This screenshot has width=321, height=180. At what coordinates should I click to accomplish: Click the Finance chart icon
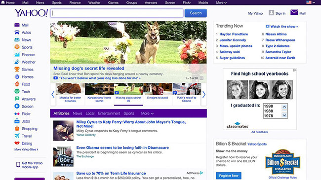(17, 54)
